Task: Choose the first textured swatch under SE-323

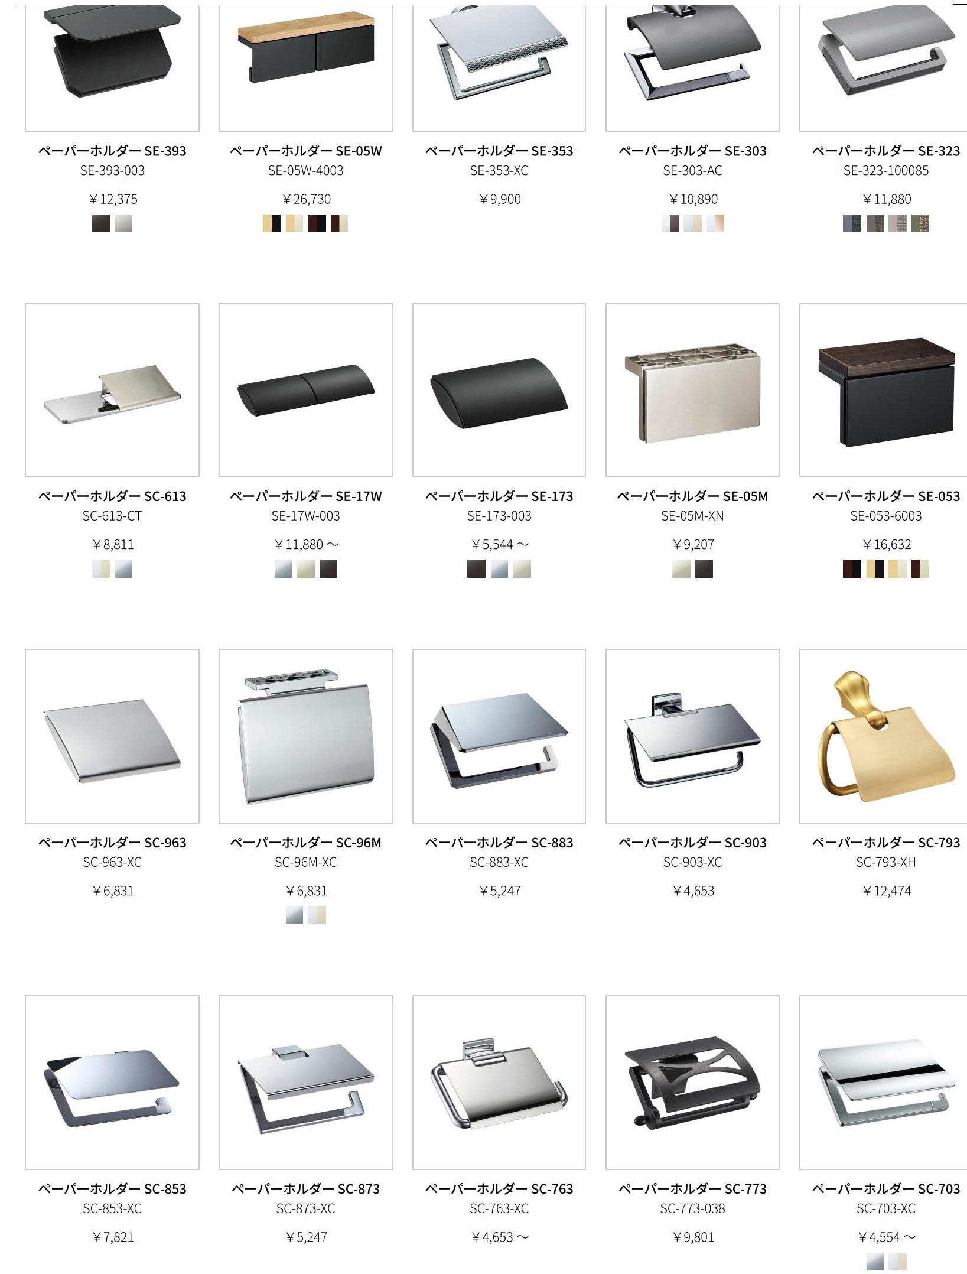Action: (x=852, y=223)
